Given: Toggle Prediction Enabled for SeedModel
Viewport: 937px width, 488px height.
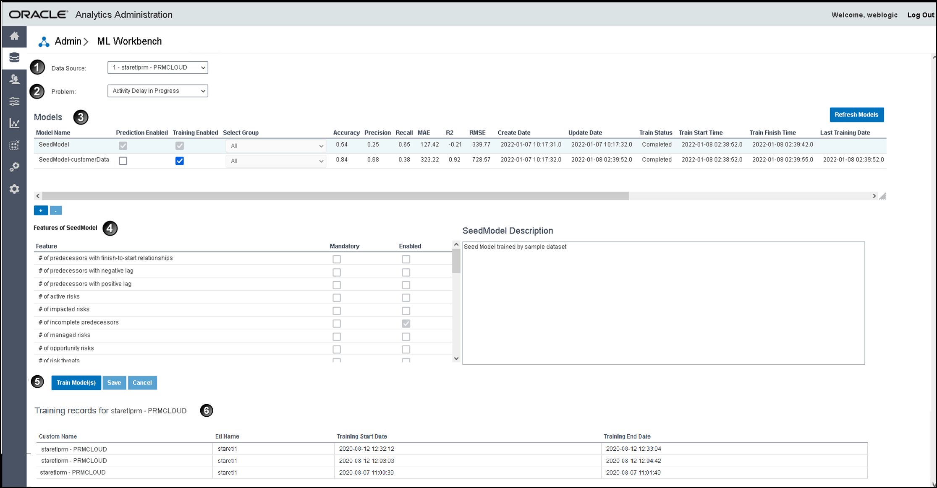Looking at the screenshot, I should point(123,145).
